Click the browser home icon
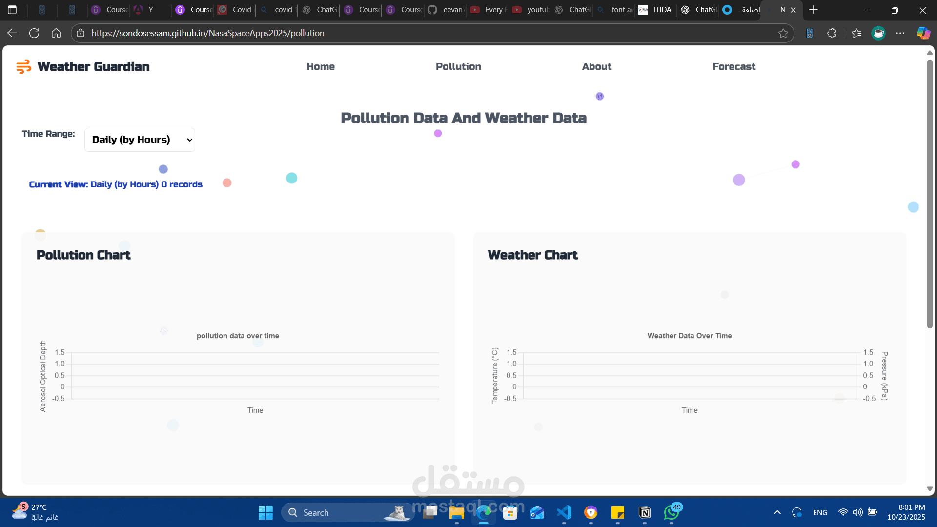Viewport: 937px width, 527px height. [x=56, y=33]
